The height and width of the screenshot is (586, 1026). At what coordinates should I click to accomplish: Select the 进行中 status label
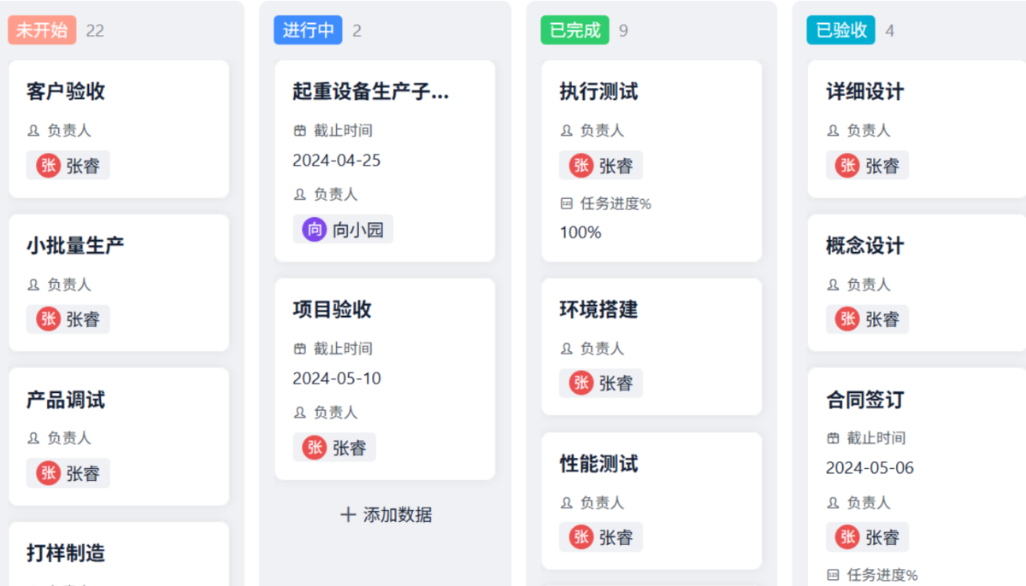coord(308,30)
